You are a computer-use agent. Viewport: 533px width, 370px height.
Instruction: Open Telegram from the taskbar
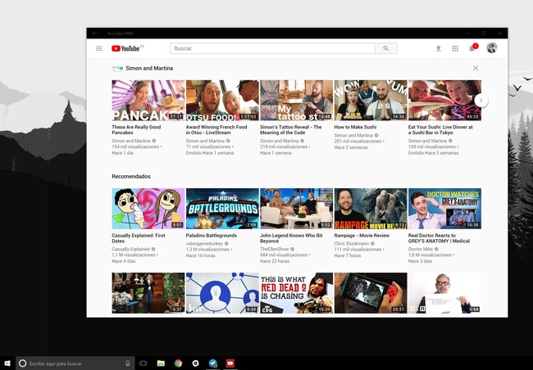213,363
